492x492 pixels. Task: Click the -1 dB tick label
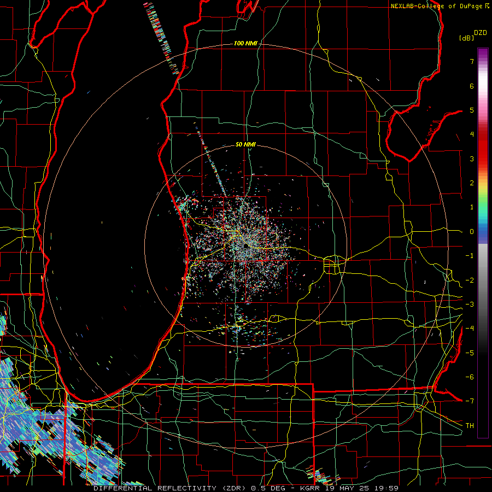click(470, 256)
